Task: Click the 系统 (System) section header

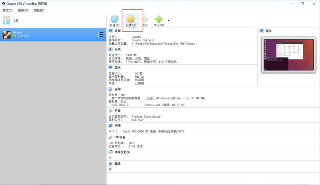Action: (117, 49)
